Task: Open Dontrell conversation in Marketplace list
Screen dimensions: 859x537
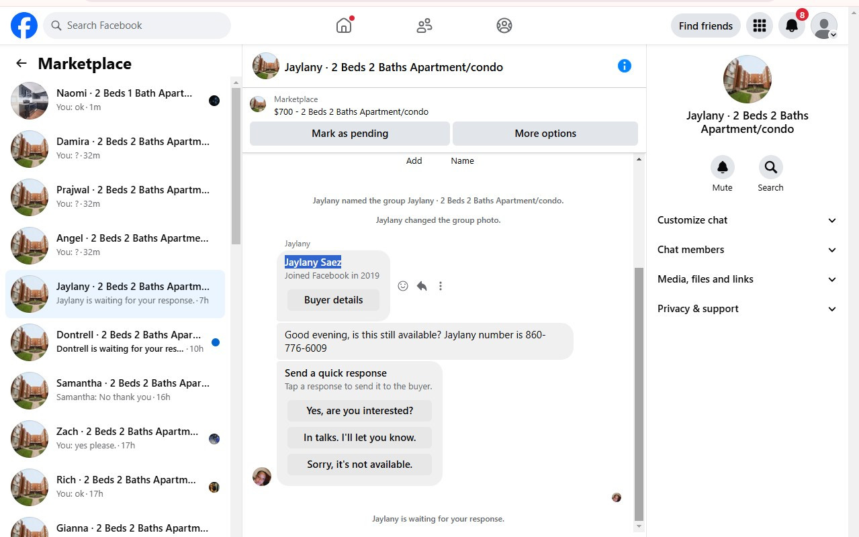Action: coord(116,342)
